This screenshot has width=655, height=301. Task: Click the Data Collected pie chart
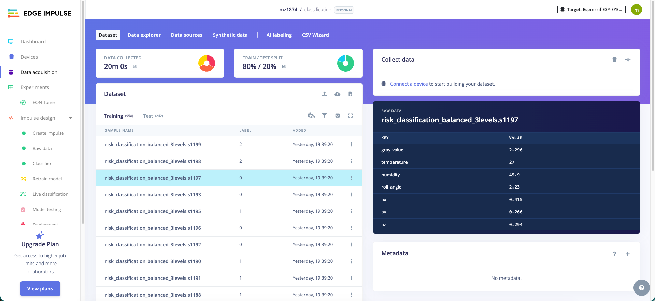coord(207,63)
